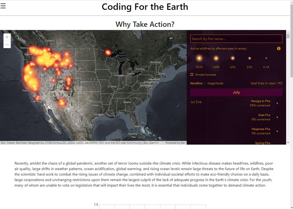This screenshot has height=209, width=293.
Task: Click the Why Take Action? heading
Action: [x=145, y=24]
